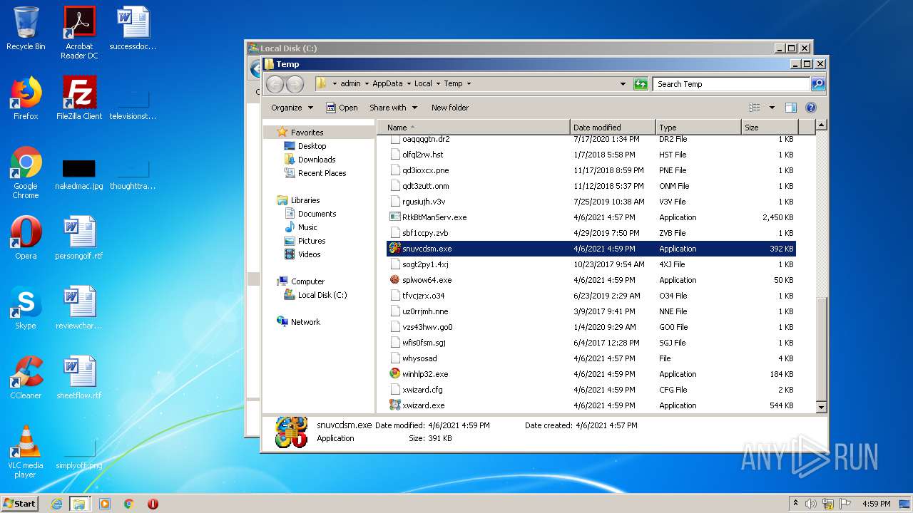This screenshot has width=913, height=513.
Task: Select winhlp32.exe application file
Action: pos(591,374)
